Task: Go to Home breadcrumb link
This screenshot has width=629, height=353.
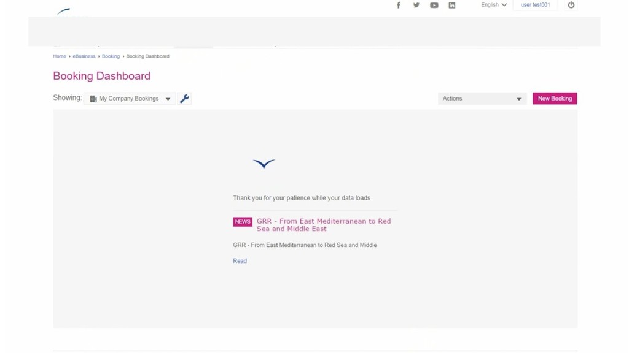Action: (60, 56)
